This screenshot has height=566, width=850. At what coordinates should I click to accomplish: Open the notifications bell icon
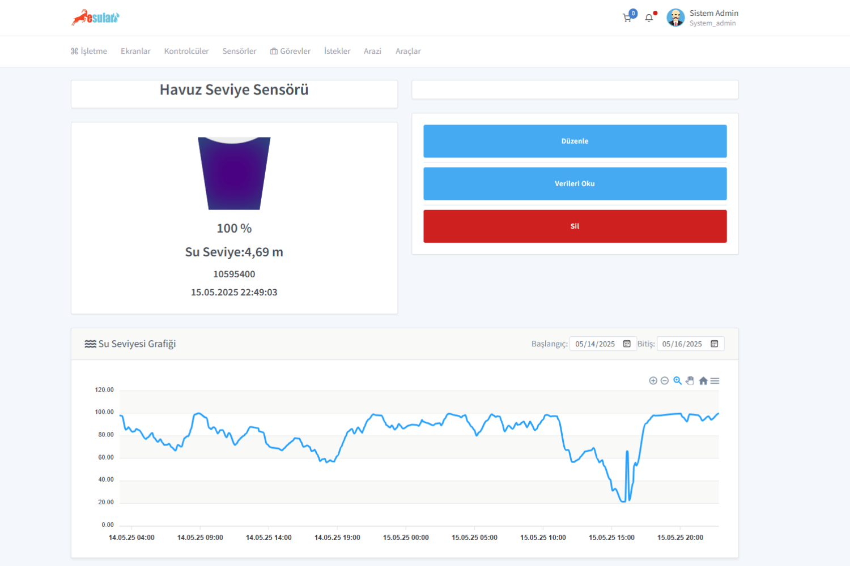click(649, 18)
